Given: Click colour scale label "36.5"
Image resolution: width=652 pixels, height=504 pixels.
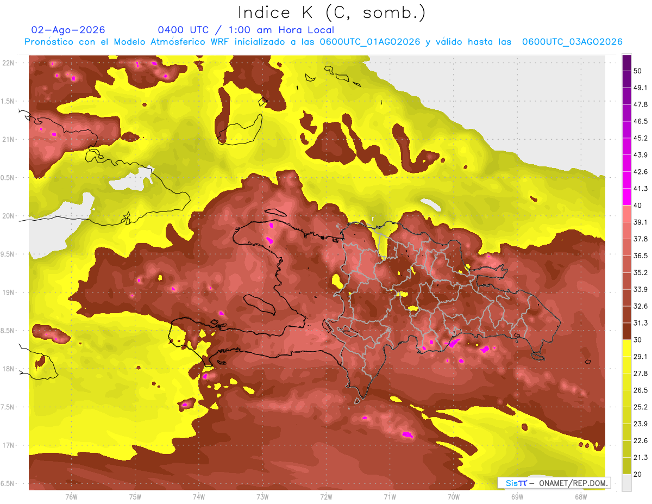Looking at the screenshot, I should tap(641, 256).
